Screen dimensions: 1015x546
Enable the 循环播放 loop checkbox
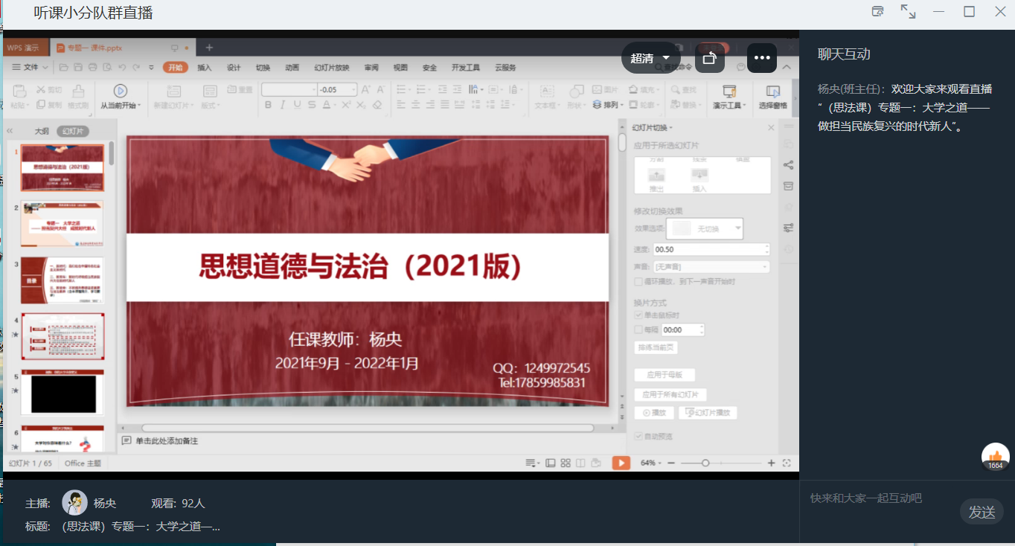[x=638, y=282]
